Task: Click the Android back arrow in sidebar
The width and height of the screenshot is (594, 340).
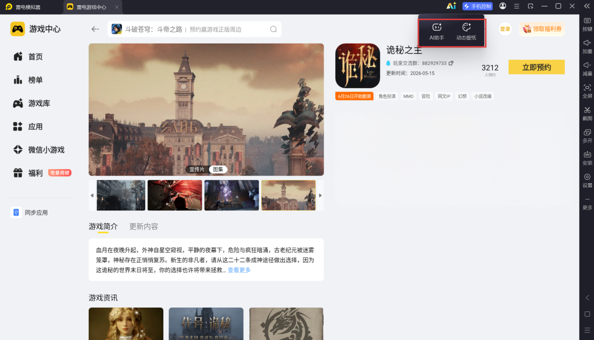Action: pyautogui.click(x=587, y=298)
